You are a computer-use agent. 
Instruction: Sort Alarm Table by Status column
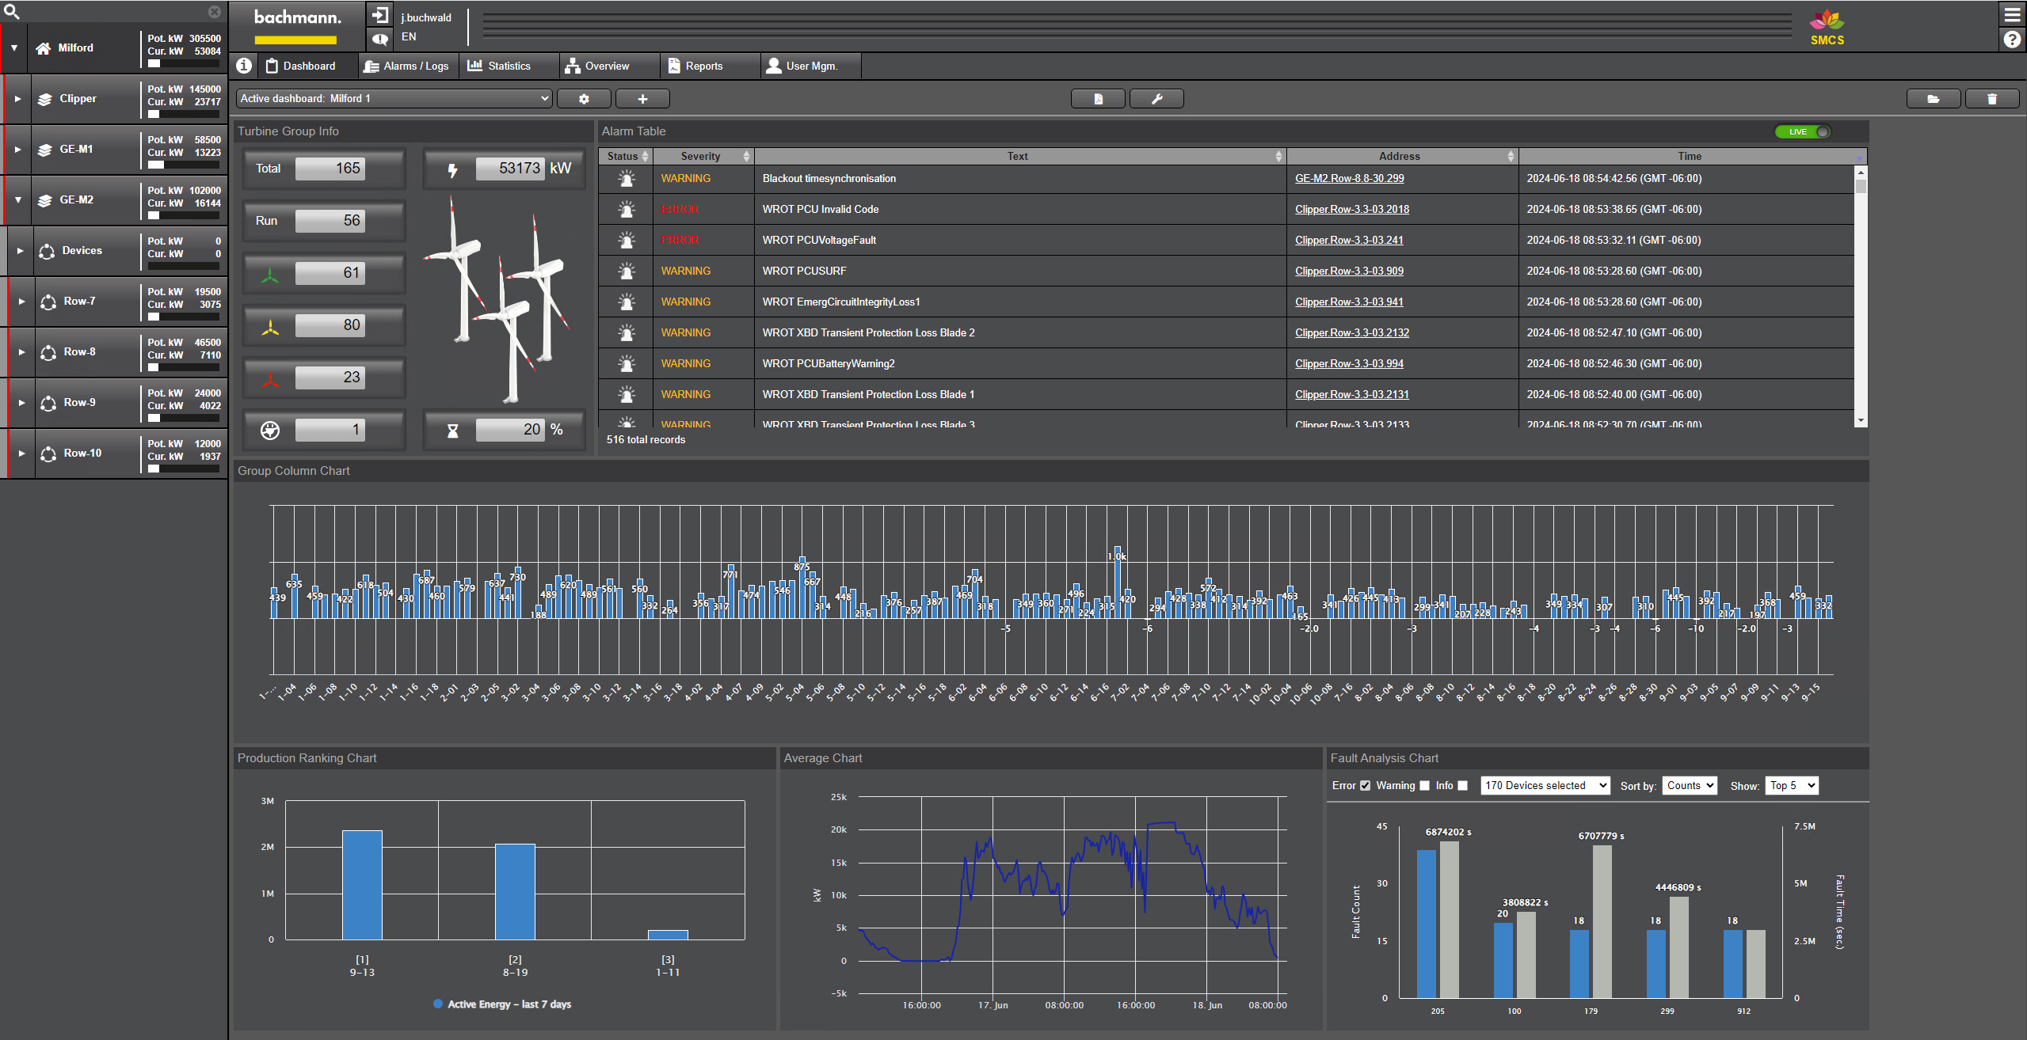coord(625,157)
